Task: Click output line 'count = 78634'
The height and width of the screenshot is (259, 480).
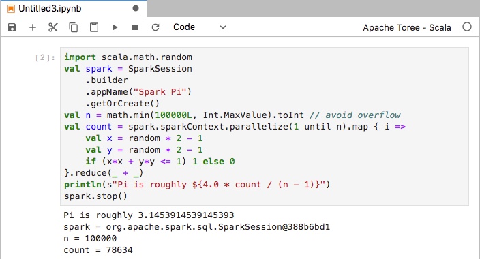Action: [98, 250]
